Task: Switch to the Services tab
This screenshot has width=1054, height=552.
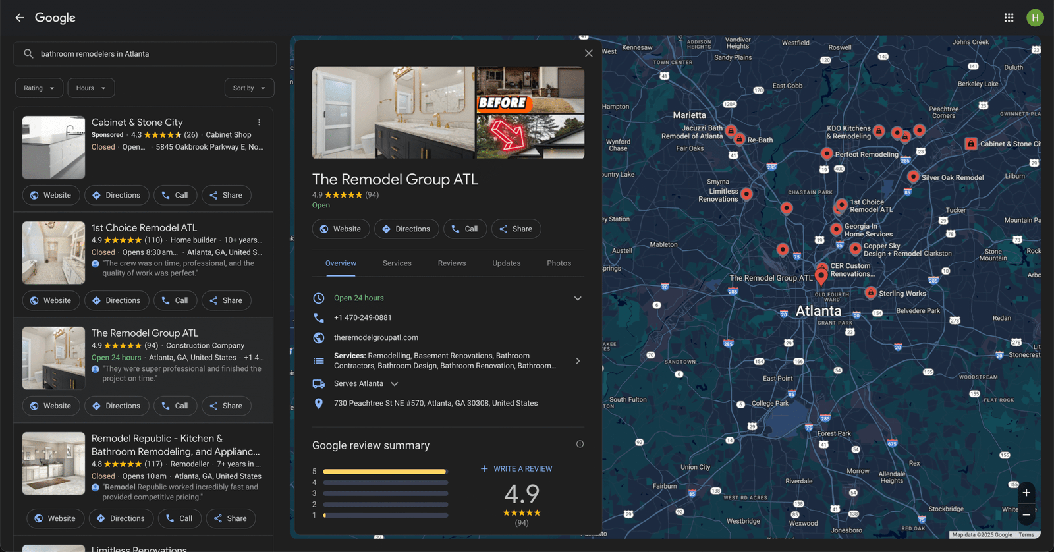Action: coord(397,263)
